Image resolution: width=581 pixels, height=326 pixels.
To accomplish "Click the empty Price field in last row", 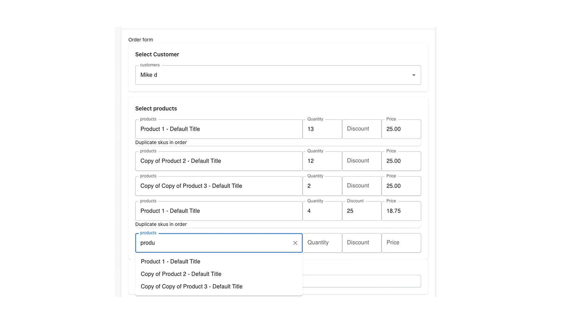I will 401,243.
